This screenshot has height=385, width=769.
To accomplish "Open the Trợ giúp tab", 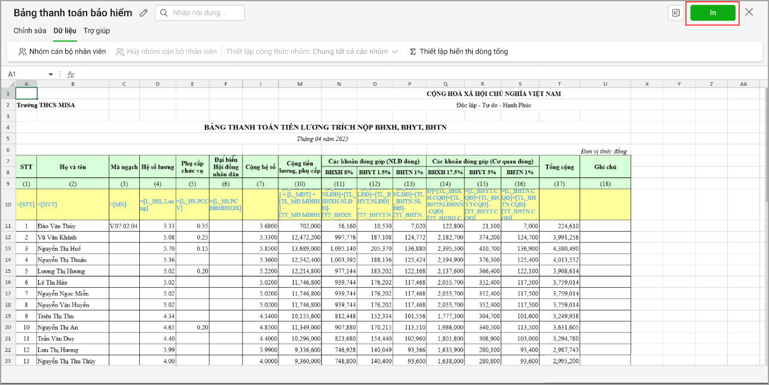I will (96, 30).
